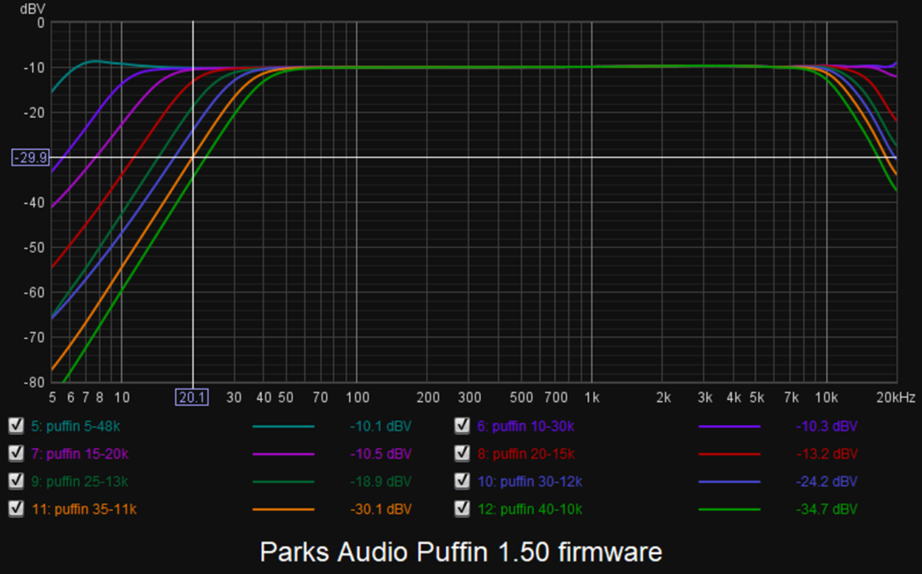
Task: Click the 1k label on frequency axis
Action: click(591, 398)
